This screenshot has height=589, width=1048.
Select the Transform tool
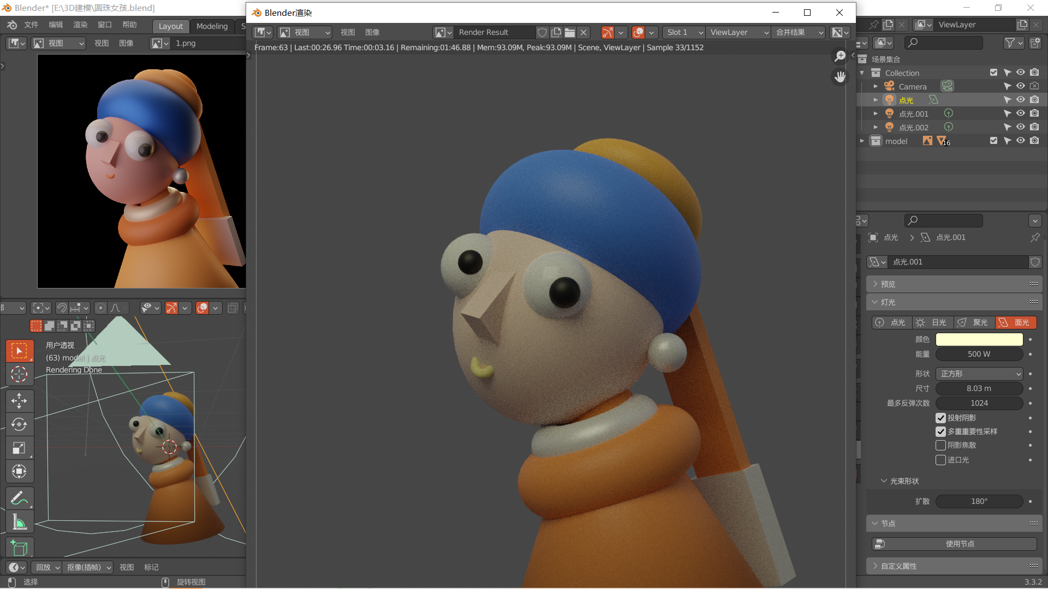[x=19, y=471]
